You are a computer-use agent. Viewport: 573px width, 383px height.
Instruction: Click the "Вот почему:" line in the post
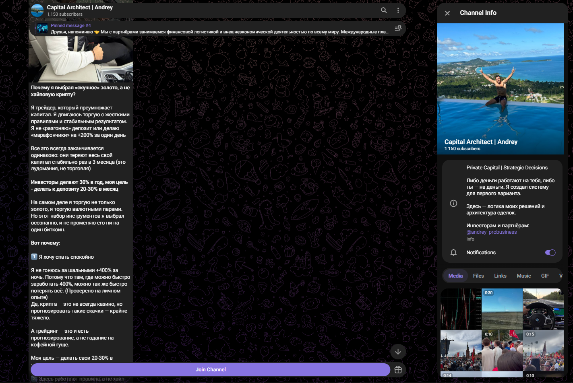click(x=46, y=243)
